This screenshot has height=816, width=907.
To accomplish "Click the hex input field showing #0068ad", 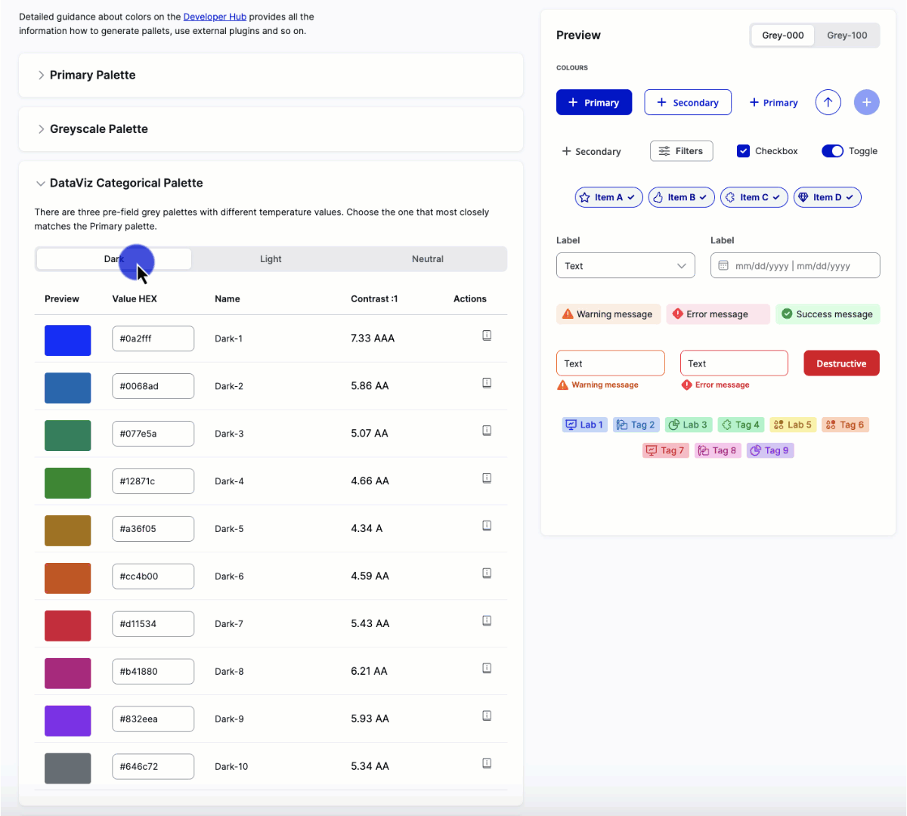I will (x=153, y=386).
